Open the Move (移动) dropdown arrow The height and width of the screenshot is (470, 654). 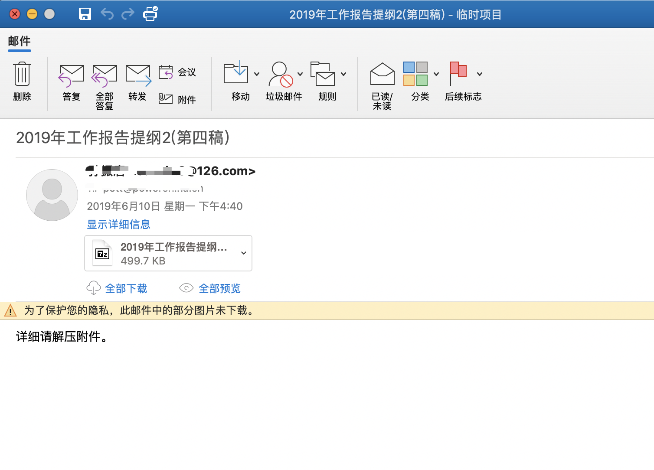(x=257, y=74)
